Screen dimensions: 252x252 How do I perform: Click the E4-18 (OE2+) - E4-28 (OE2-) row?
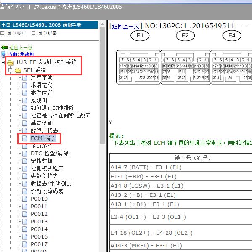(x=181, y=233)
